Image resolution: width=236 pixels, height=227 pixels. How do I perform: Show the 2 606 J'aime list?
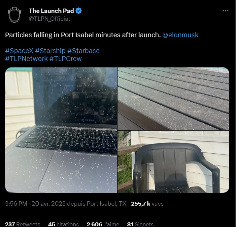coord(103,224)
